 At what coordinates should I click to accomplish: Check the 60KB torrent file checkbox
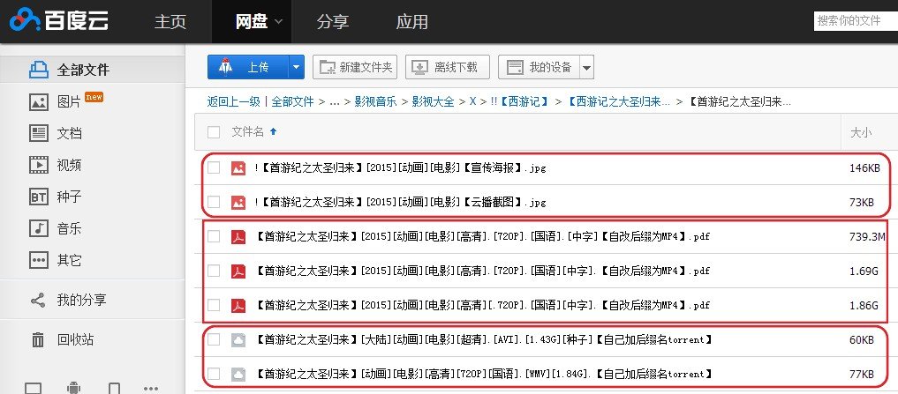click(214, 339)
